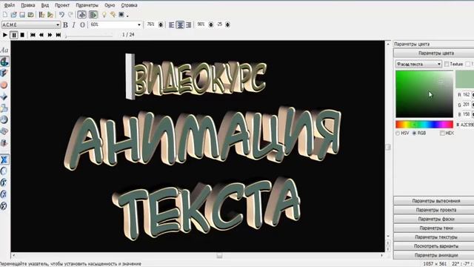Enable the Texture checkbox
Screen dimensions: 474x267
[x=447, y=65]
